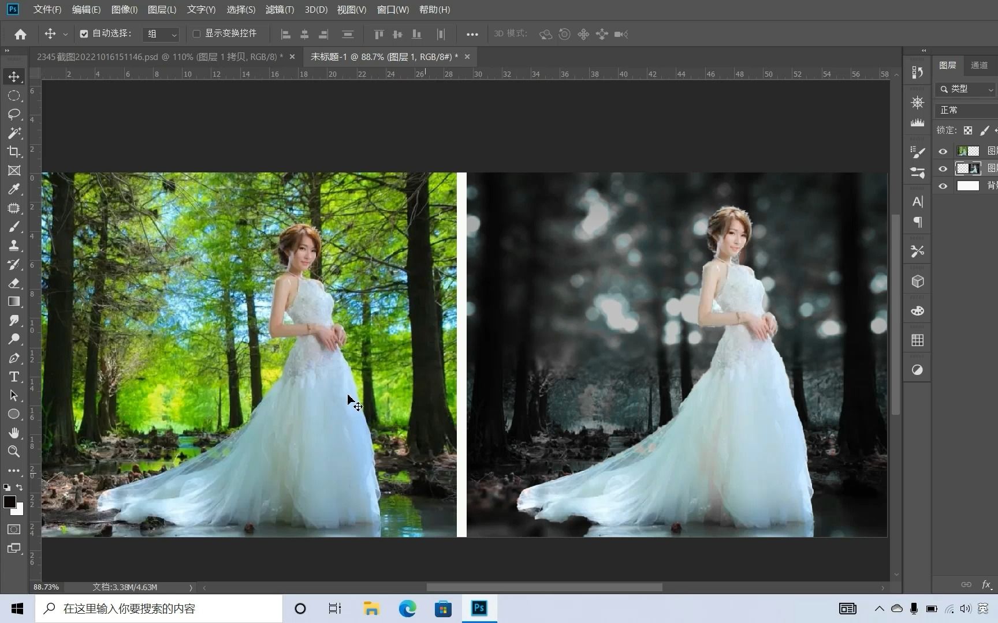The height and width of the screenshot is (623, 998).
Task: Open Edit Toolbar three dots
Action: click(14, 471)
